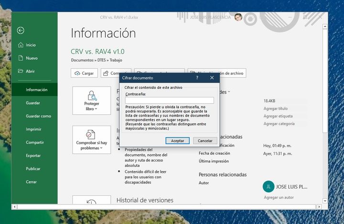The height and width of the screenshot is (224, 344).
Task: Click the Personas relacionadas heading
Action: [x=223, y=175]
